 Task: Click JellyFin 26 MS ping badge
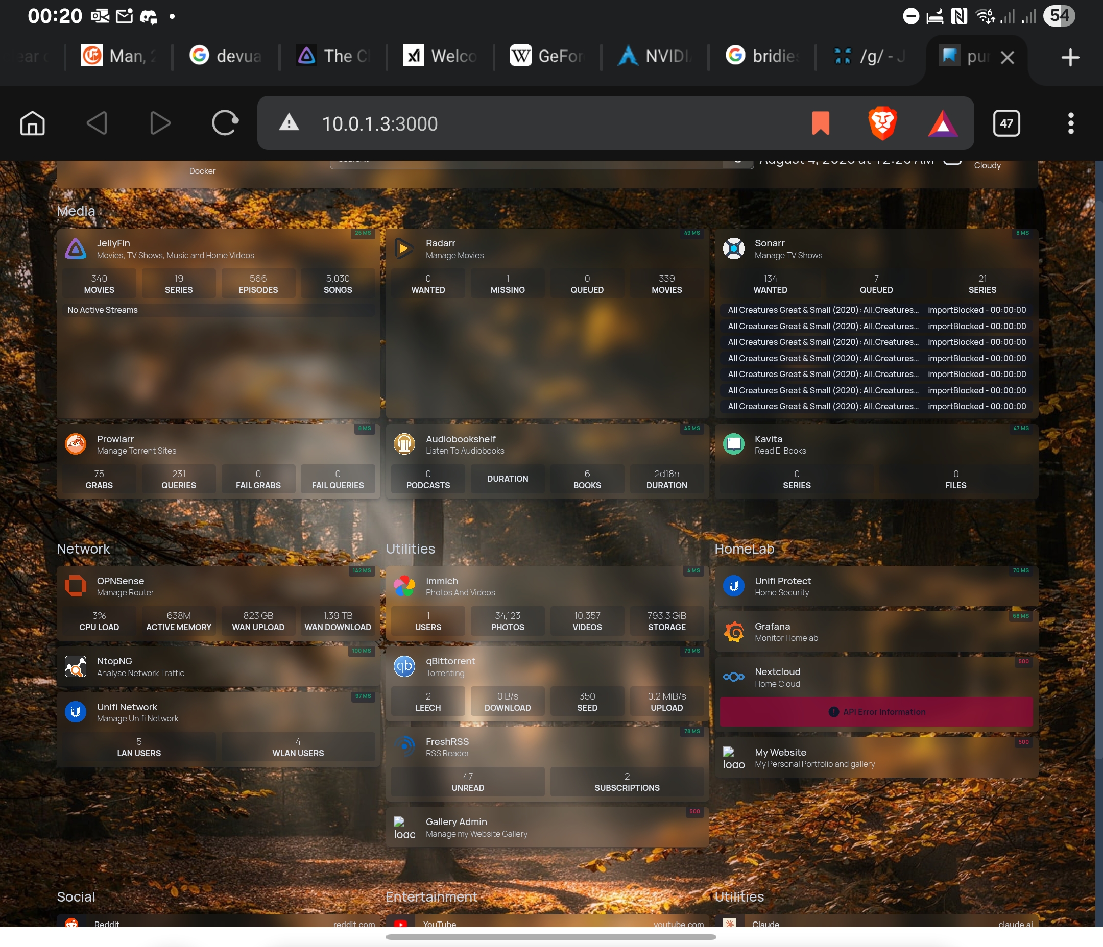(x=363, y=233)
